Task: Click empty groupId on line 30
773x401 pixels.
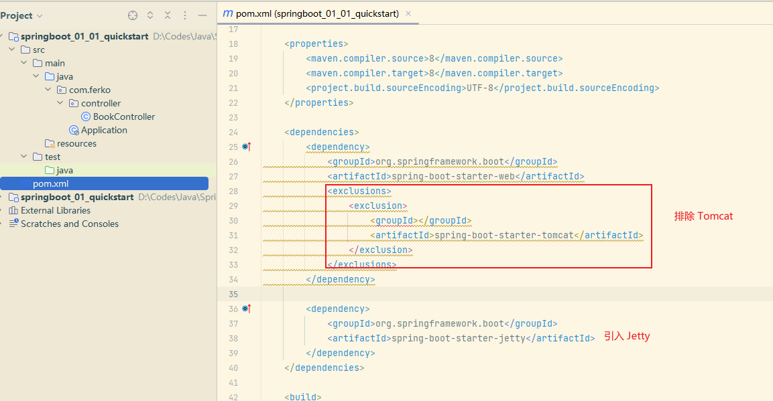Action: [x=420, y=220]
